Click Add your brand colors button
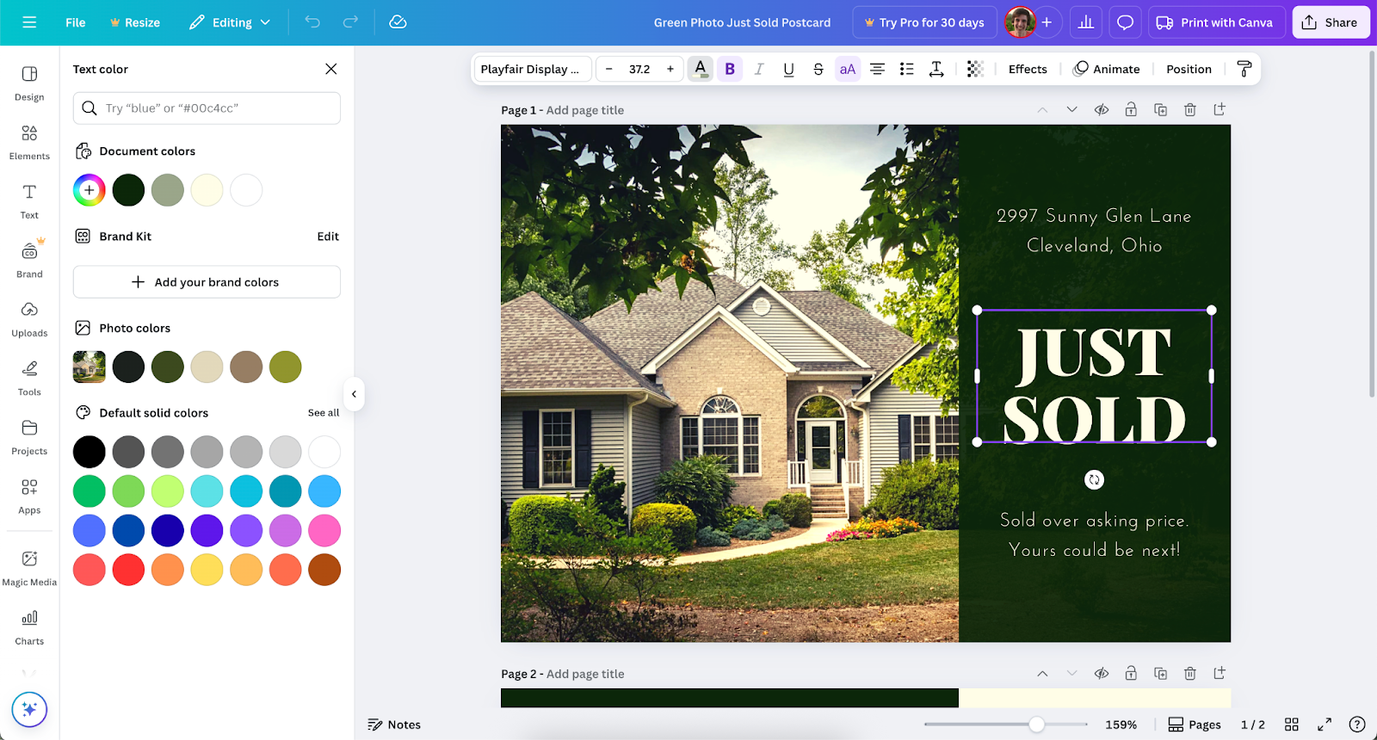Image resolution: width=1377 pixels, height=740 pixels. (x=207, y=282)
